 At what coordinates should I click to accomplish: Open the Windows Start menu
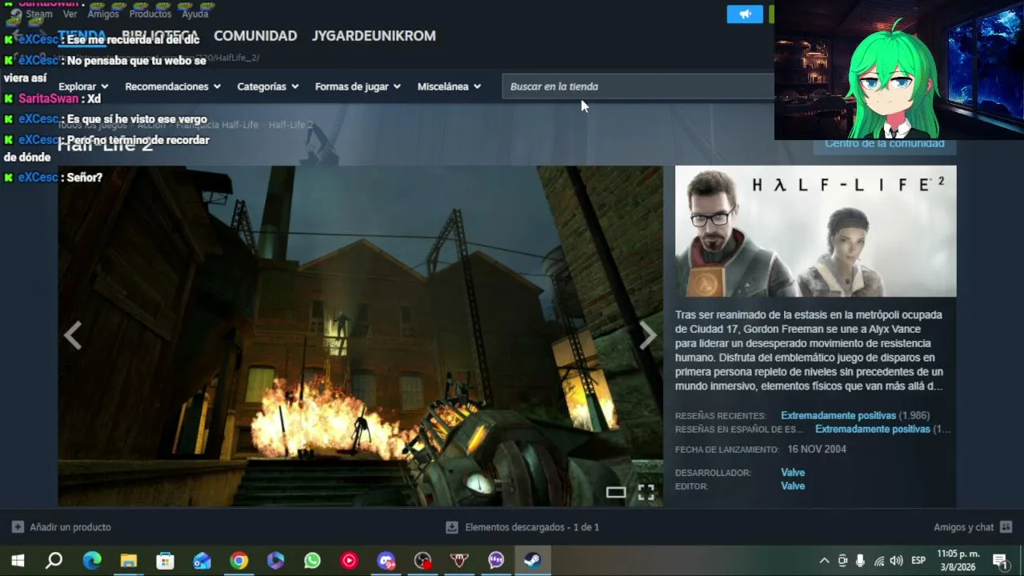[18, 561]
